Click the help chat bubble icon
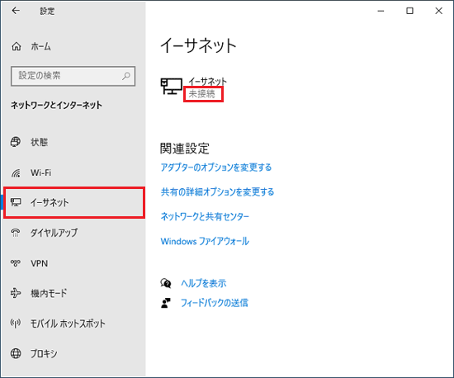Viewport: 454px width, 378px height. pos(166,283)
